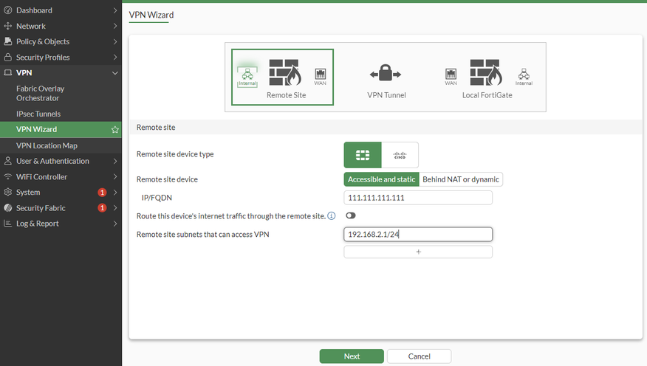Expand the User & Authentication chevron

115,161
